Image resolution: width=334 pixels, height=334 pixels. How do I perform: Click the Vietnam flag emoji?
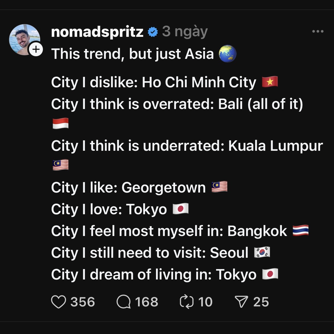pos(270,82)
